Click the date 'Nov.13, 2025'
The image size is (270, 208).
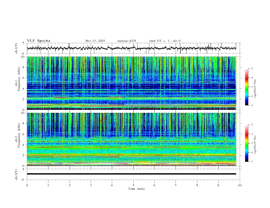click(95, 41)
